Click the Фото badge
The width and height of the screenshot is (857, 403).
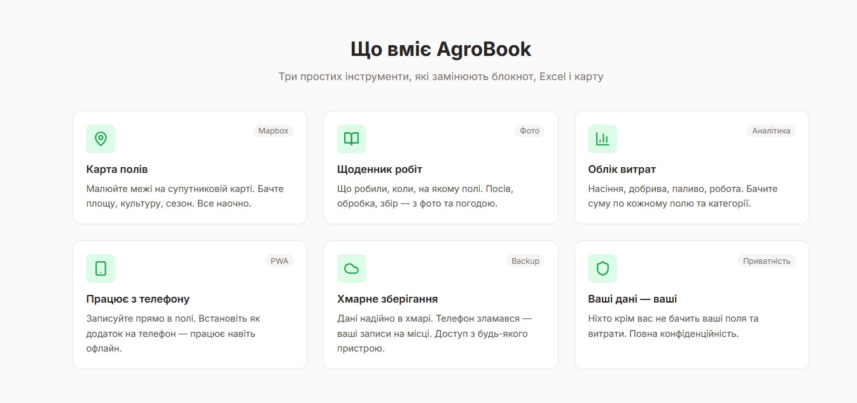click(x=529, y=131)
